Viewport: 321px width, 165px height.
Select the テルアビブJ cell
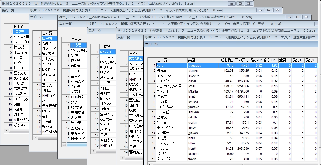click(172, 127)
